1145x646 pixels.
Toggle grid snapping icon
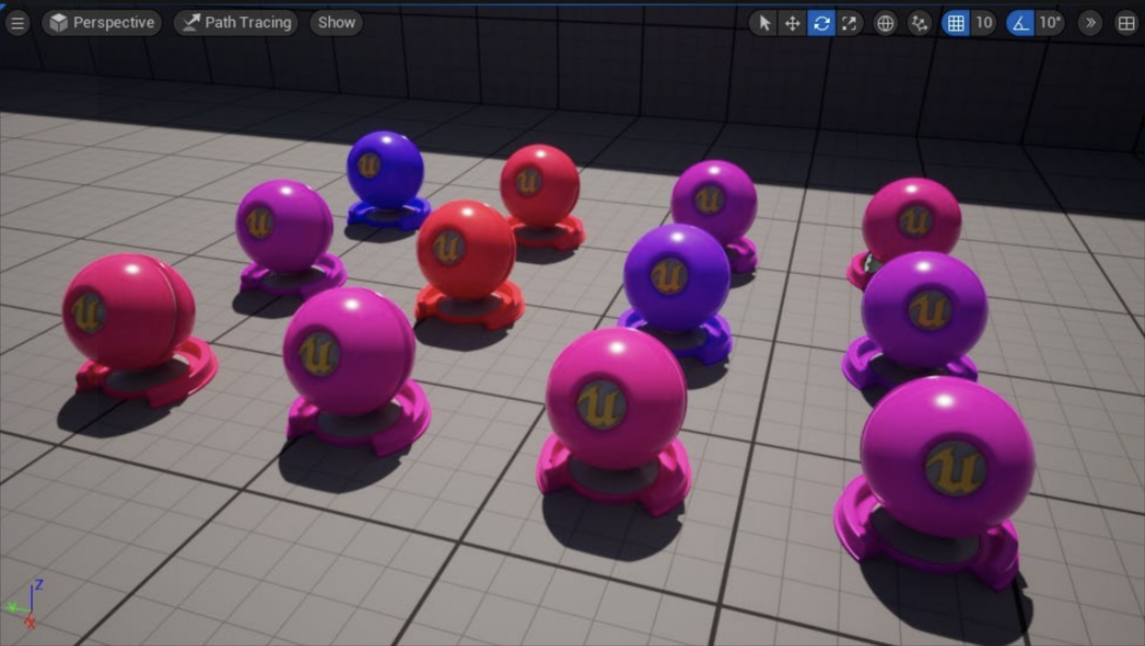click(956, 23)
